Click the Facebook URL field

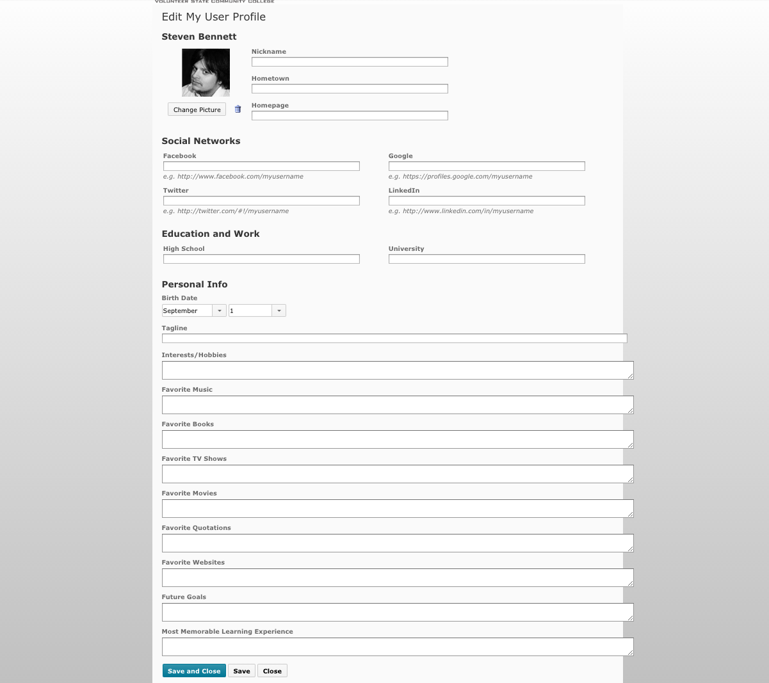pyautogui.click(x=261, y=166)
